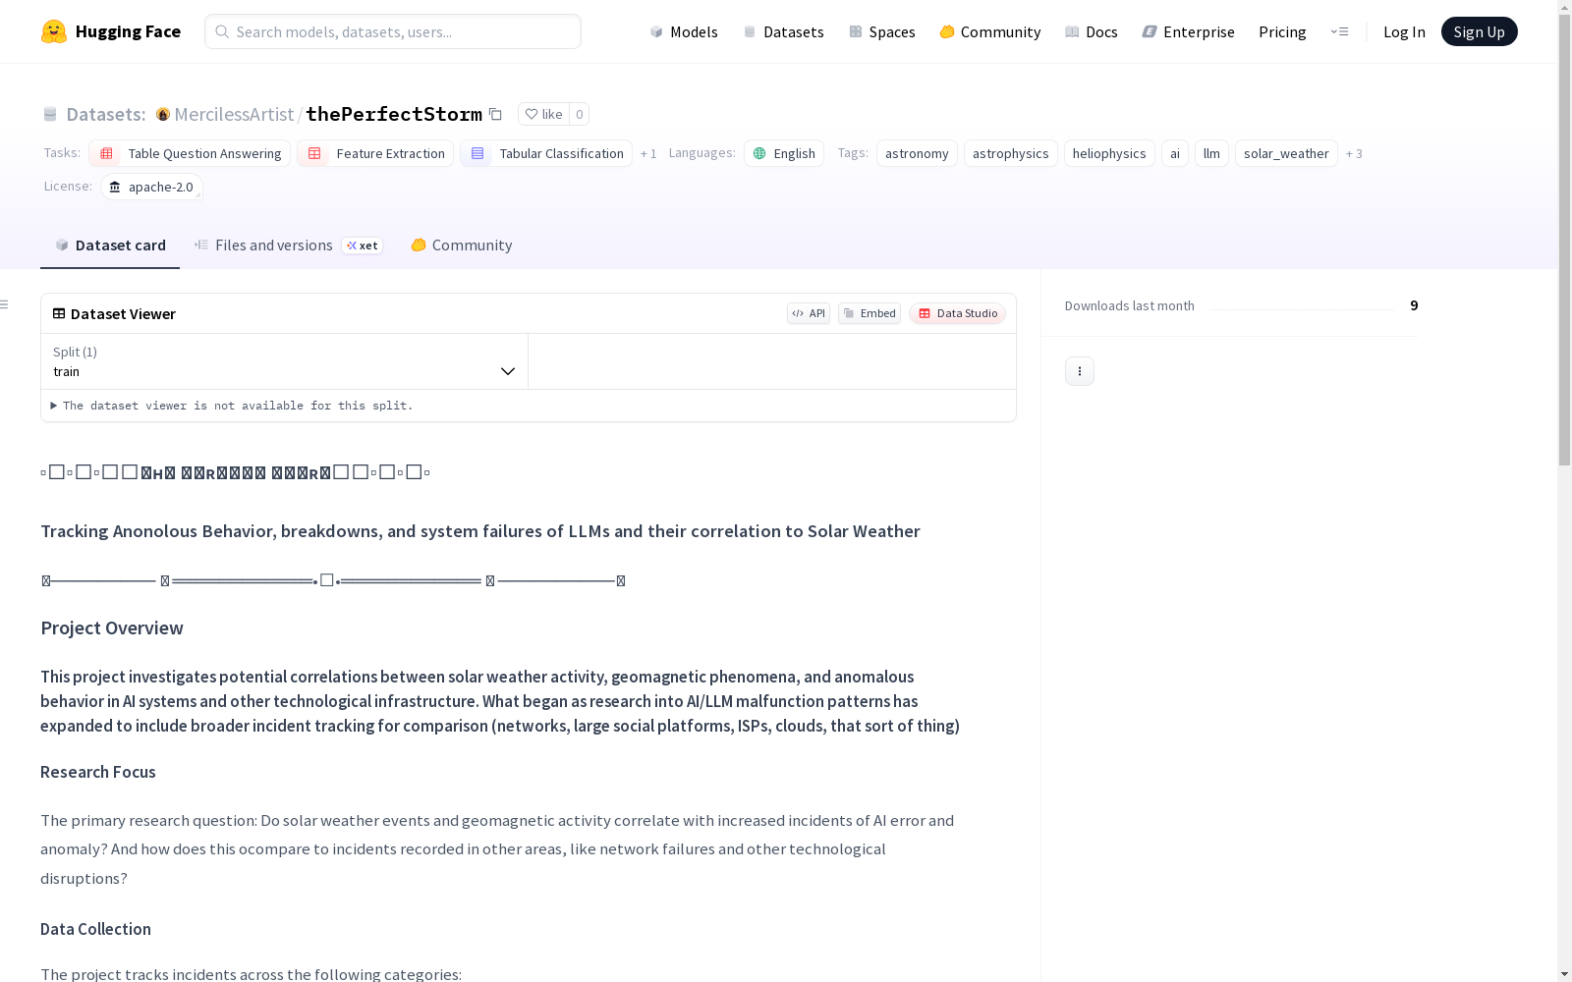Screen dimensions: 1572x982
Task: Click the apache-2.0 license badge
Action: pyautogui.click(x=151, y=187)
